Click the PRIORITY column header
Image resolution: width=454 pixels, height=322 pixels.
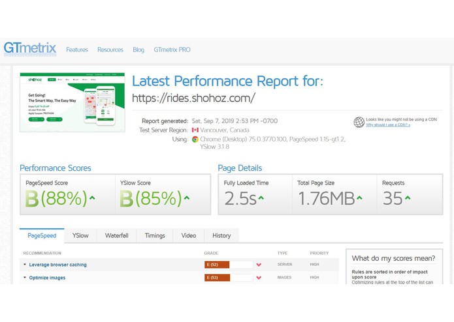coord(319,254)
